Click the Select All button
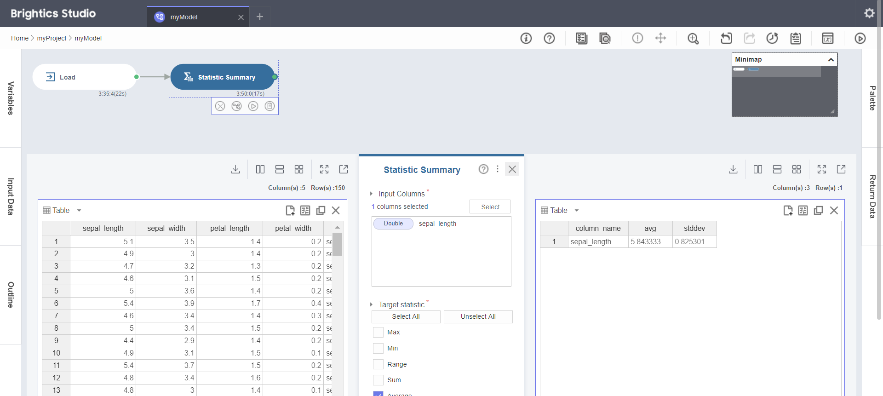 tap(406, 317)
